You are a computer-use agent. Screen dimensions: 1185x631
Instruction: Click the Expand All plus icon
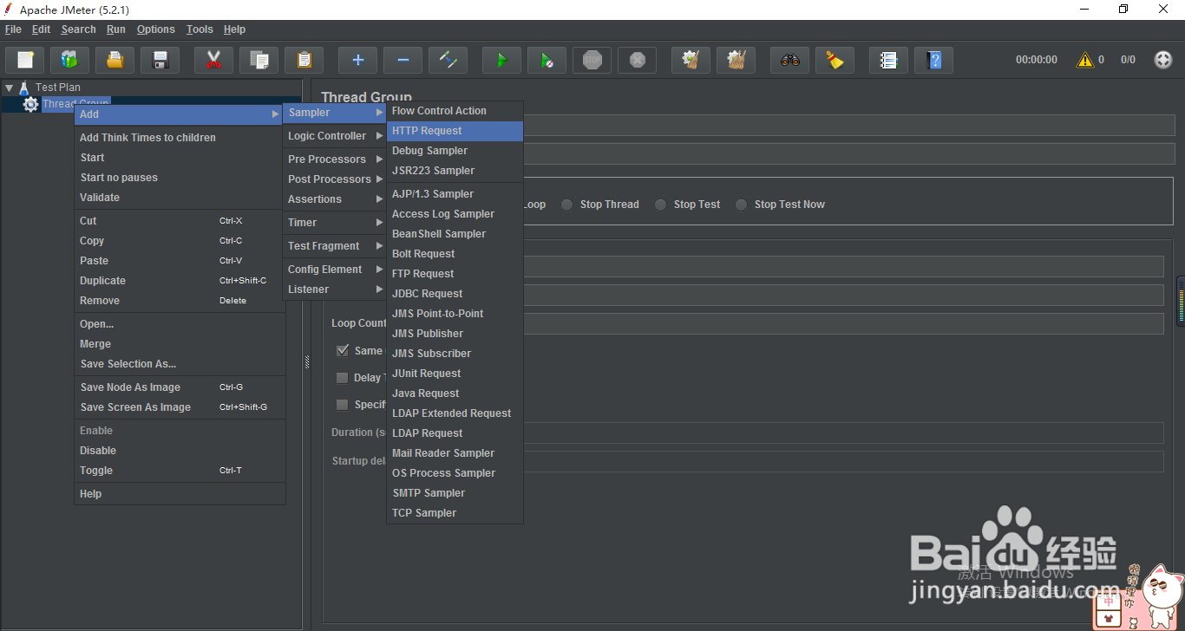(x=358, y=60)
